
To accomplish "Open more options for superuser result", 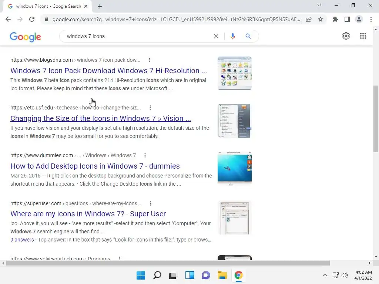I will tap(151, 203).
